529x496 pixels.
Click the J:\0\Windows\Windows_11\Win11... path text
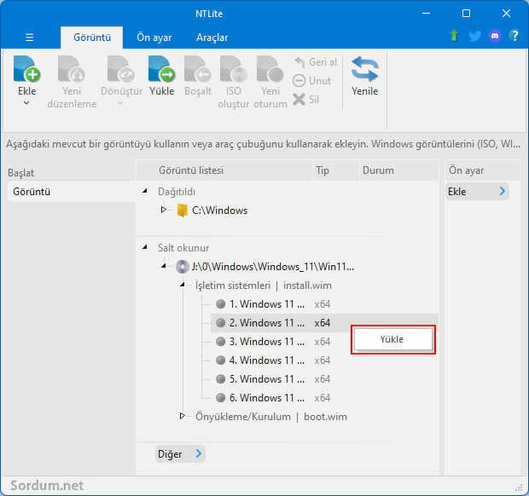(273, 267)
